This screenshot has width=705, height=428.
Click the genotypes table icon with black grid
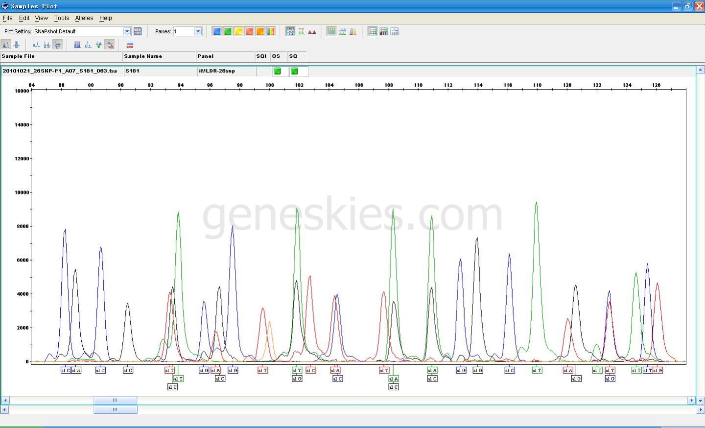[383, 31]
